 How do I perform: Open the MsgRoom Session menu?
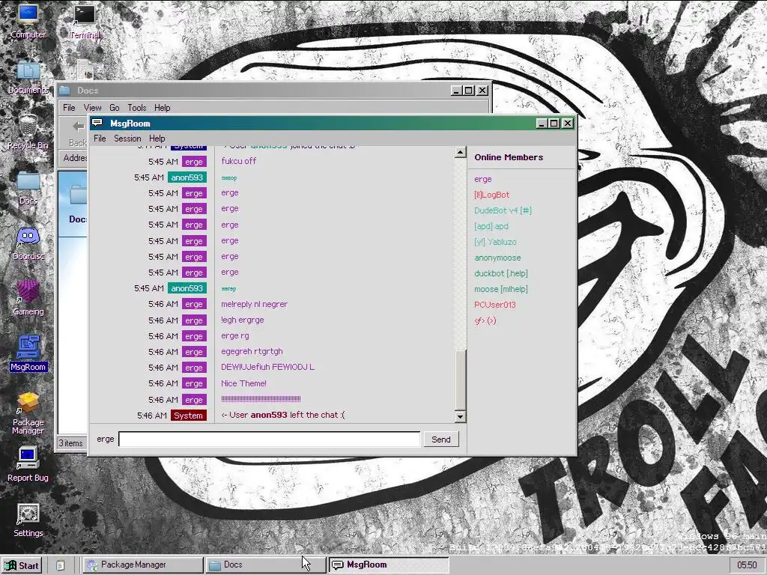coord(127,139)
